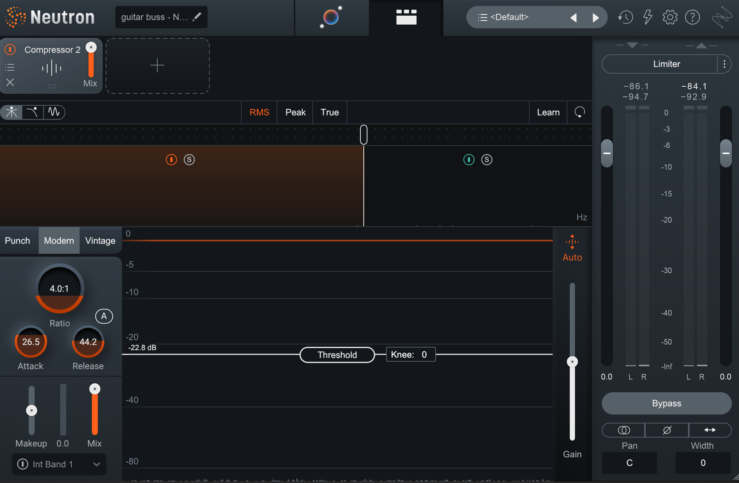Switch to Modern compressor mode
Screen dimensions: 739x483
[59, 241]
